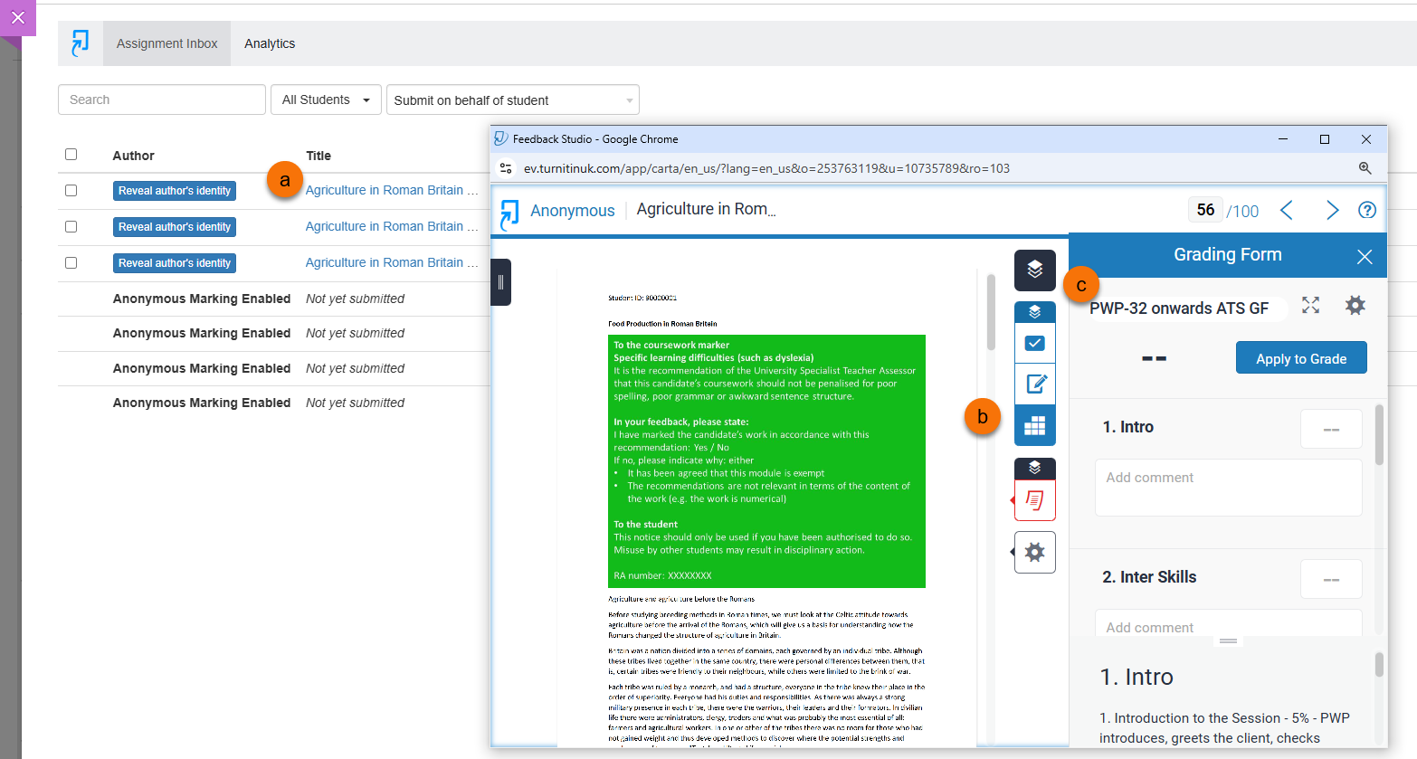Click the Apply to Grade button
The image size is (1417, 759).
1300,358
